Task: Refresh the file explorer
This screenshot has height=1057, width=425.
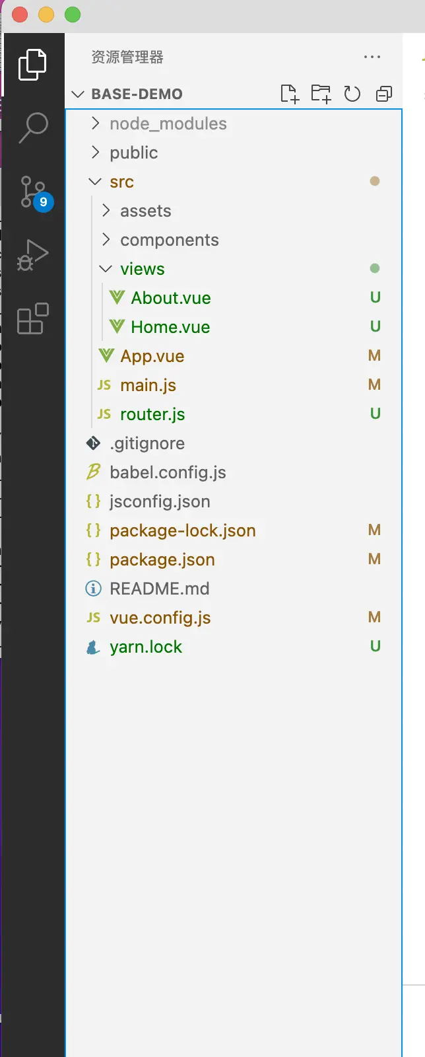Action: tap(352, 94)
